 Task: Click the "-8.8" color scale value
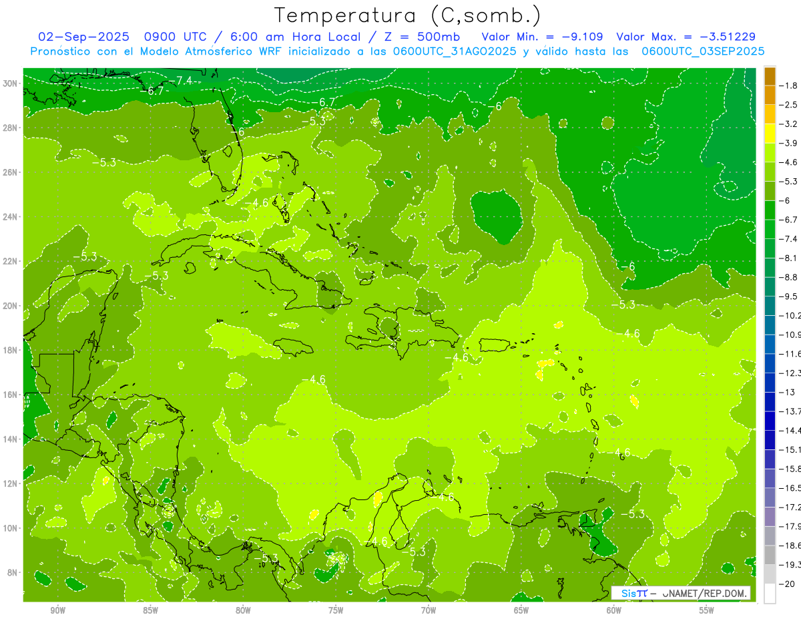(x=788, y=276)
